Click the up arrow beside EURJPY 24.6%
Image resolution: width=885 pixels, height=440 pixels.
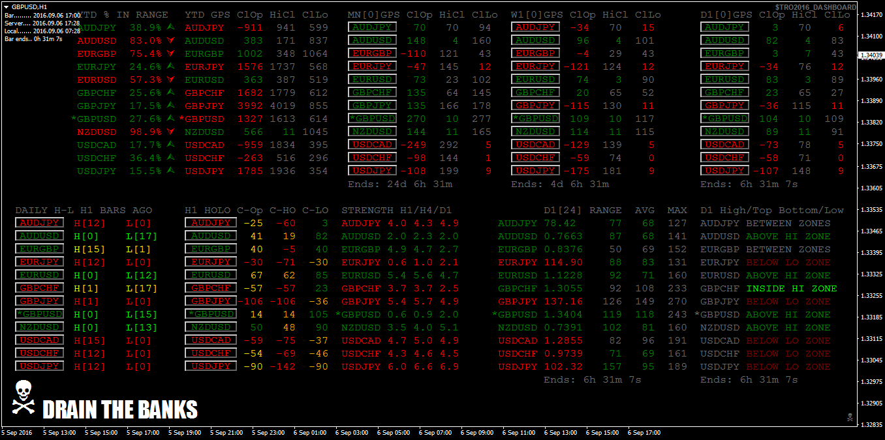tap(171, 66)
